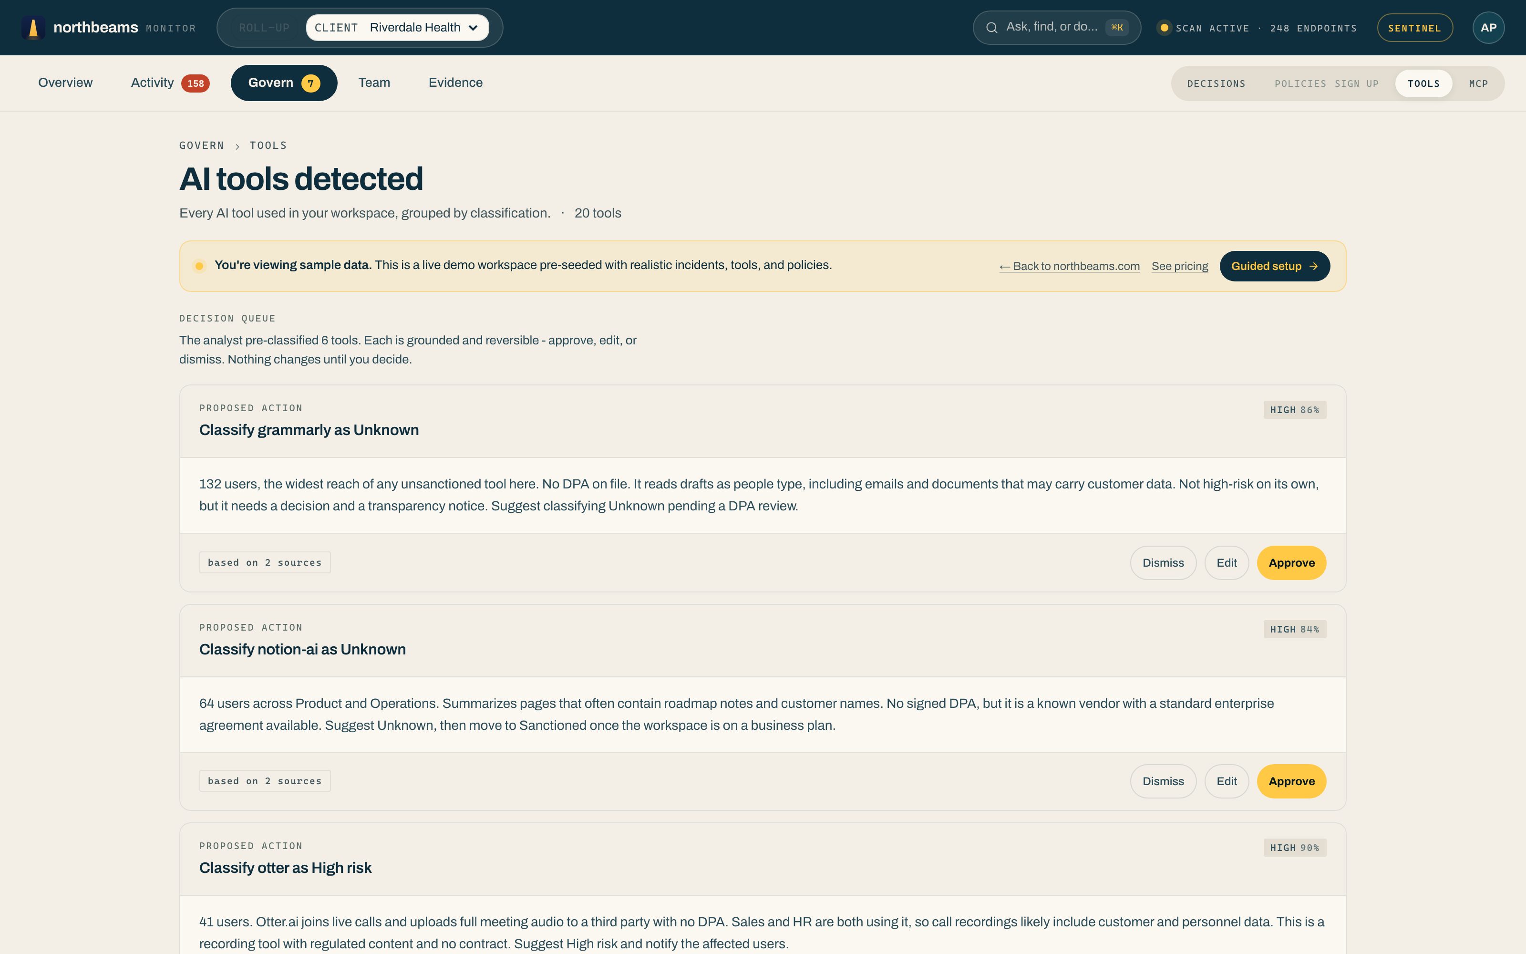Screen dimensions: 1526x954
Task: Click the HIGH 86% confidence badge
Action: (1295, 410)
